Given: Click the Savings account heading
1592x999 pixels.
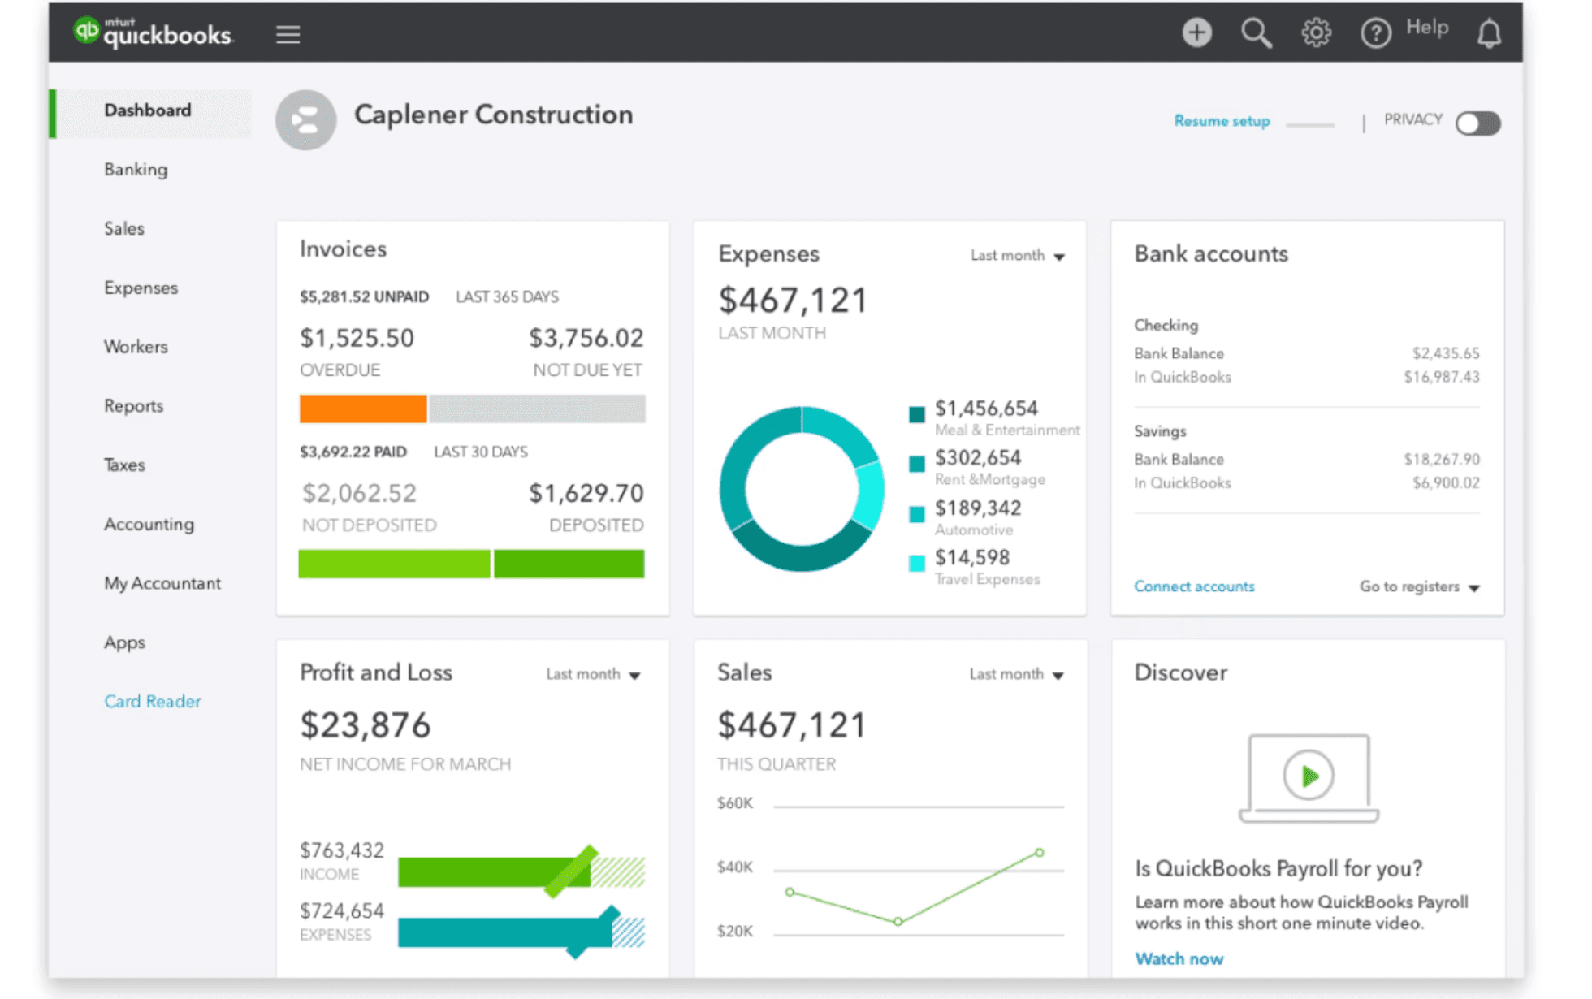Looking at the screenshot, I should pyautogui.click(x=1160, y=431).
